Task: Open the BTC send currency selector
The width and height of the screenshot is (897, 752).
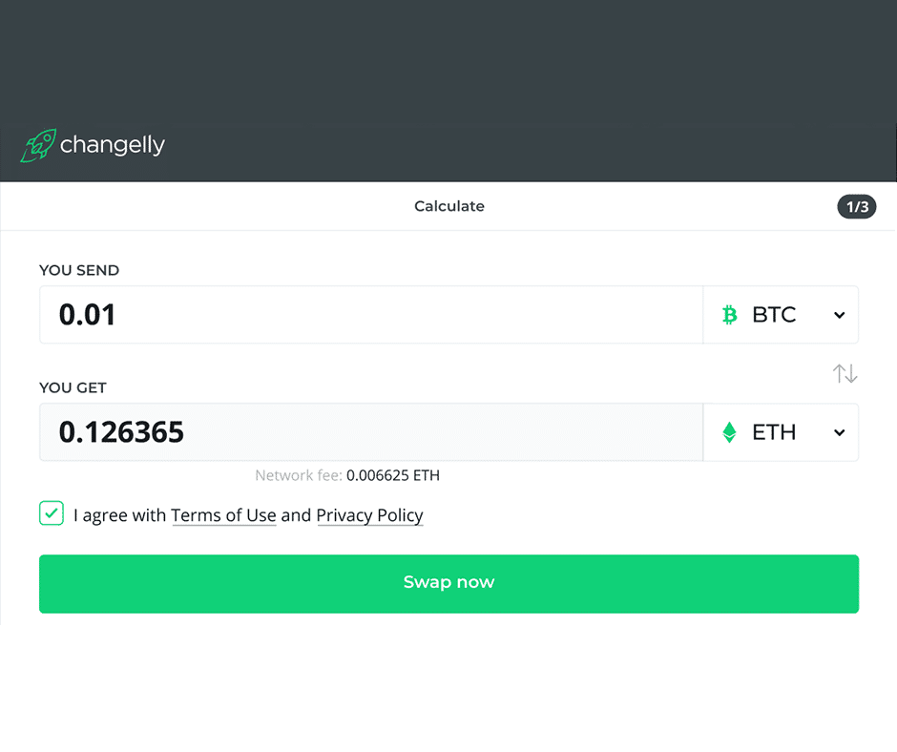Action: 781,315
